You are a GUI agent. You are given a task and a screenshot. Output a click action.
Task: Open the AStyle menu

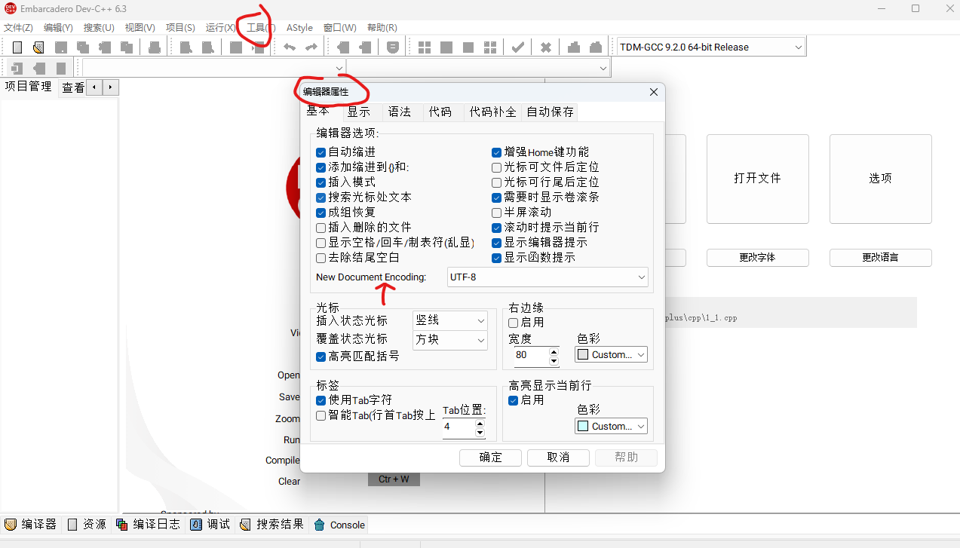[x=299, y=28]
